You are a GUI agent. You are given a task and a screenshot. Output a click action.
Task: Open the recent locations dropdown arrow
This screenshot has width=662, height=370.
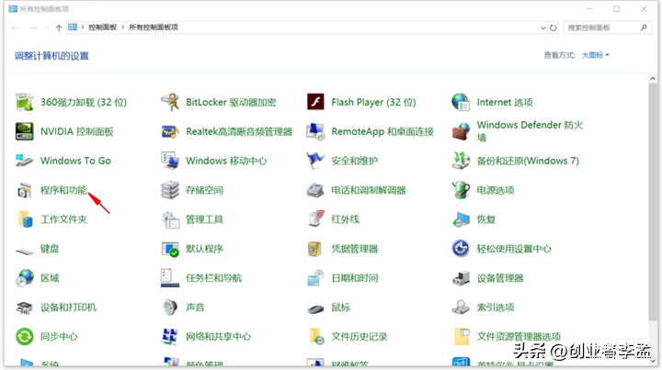47,28
